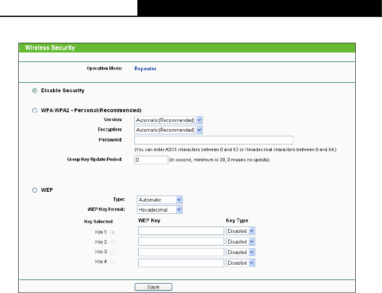Screen dimensions: 382x293
Task: Click the Group Key Update Period label
Action: tap(95, 159)
